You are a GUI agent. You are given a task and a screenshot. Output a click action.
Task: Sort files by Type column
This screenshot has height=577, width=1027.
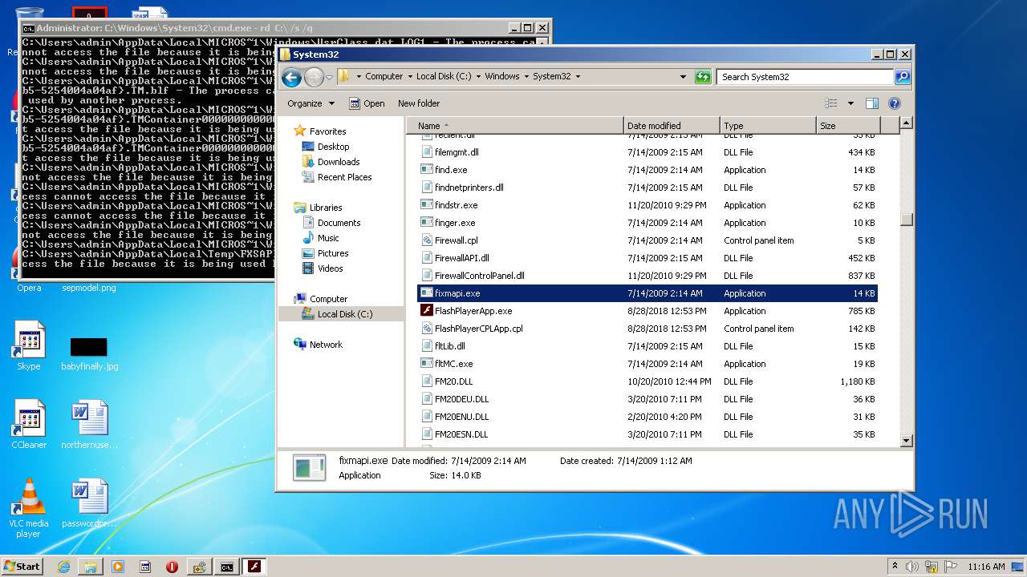point(768,126)
